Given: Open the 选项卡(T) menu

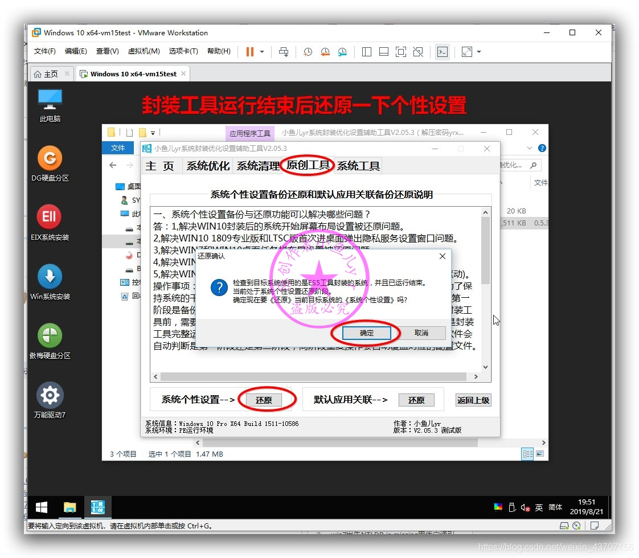Looking at the screenshot, I should point(183,51).
